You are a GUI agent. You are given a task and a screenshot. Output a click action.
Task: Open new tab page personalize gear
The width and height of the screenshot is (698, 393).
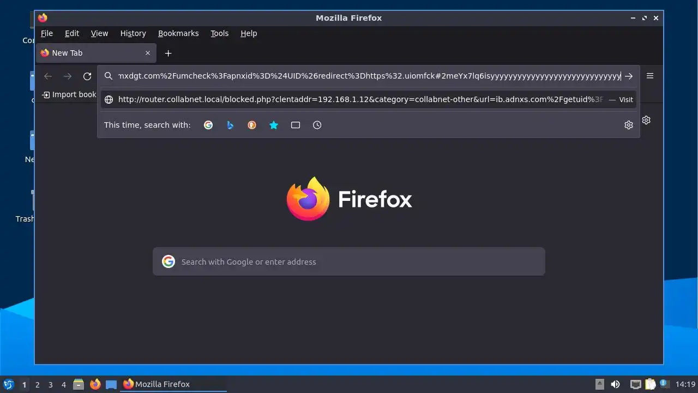click(x=646, y=120)
